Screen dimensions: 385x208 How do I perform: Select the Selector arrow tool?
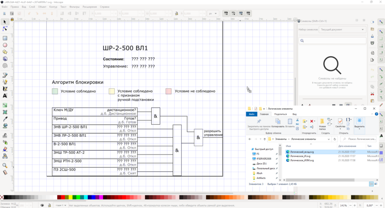[x=5, y=22]
